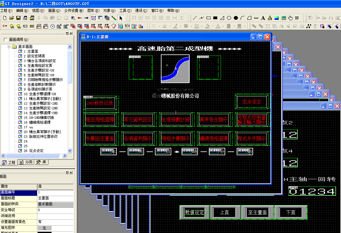Click the DXF import icon
The height and width of the screenshot is (233, 341).
[x=297, y=18]
